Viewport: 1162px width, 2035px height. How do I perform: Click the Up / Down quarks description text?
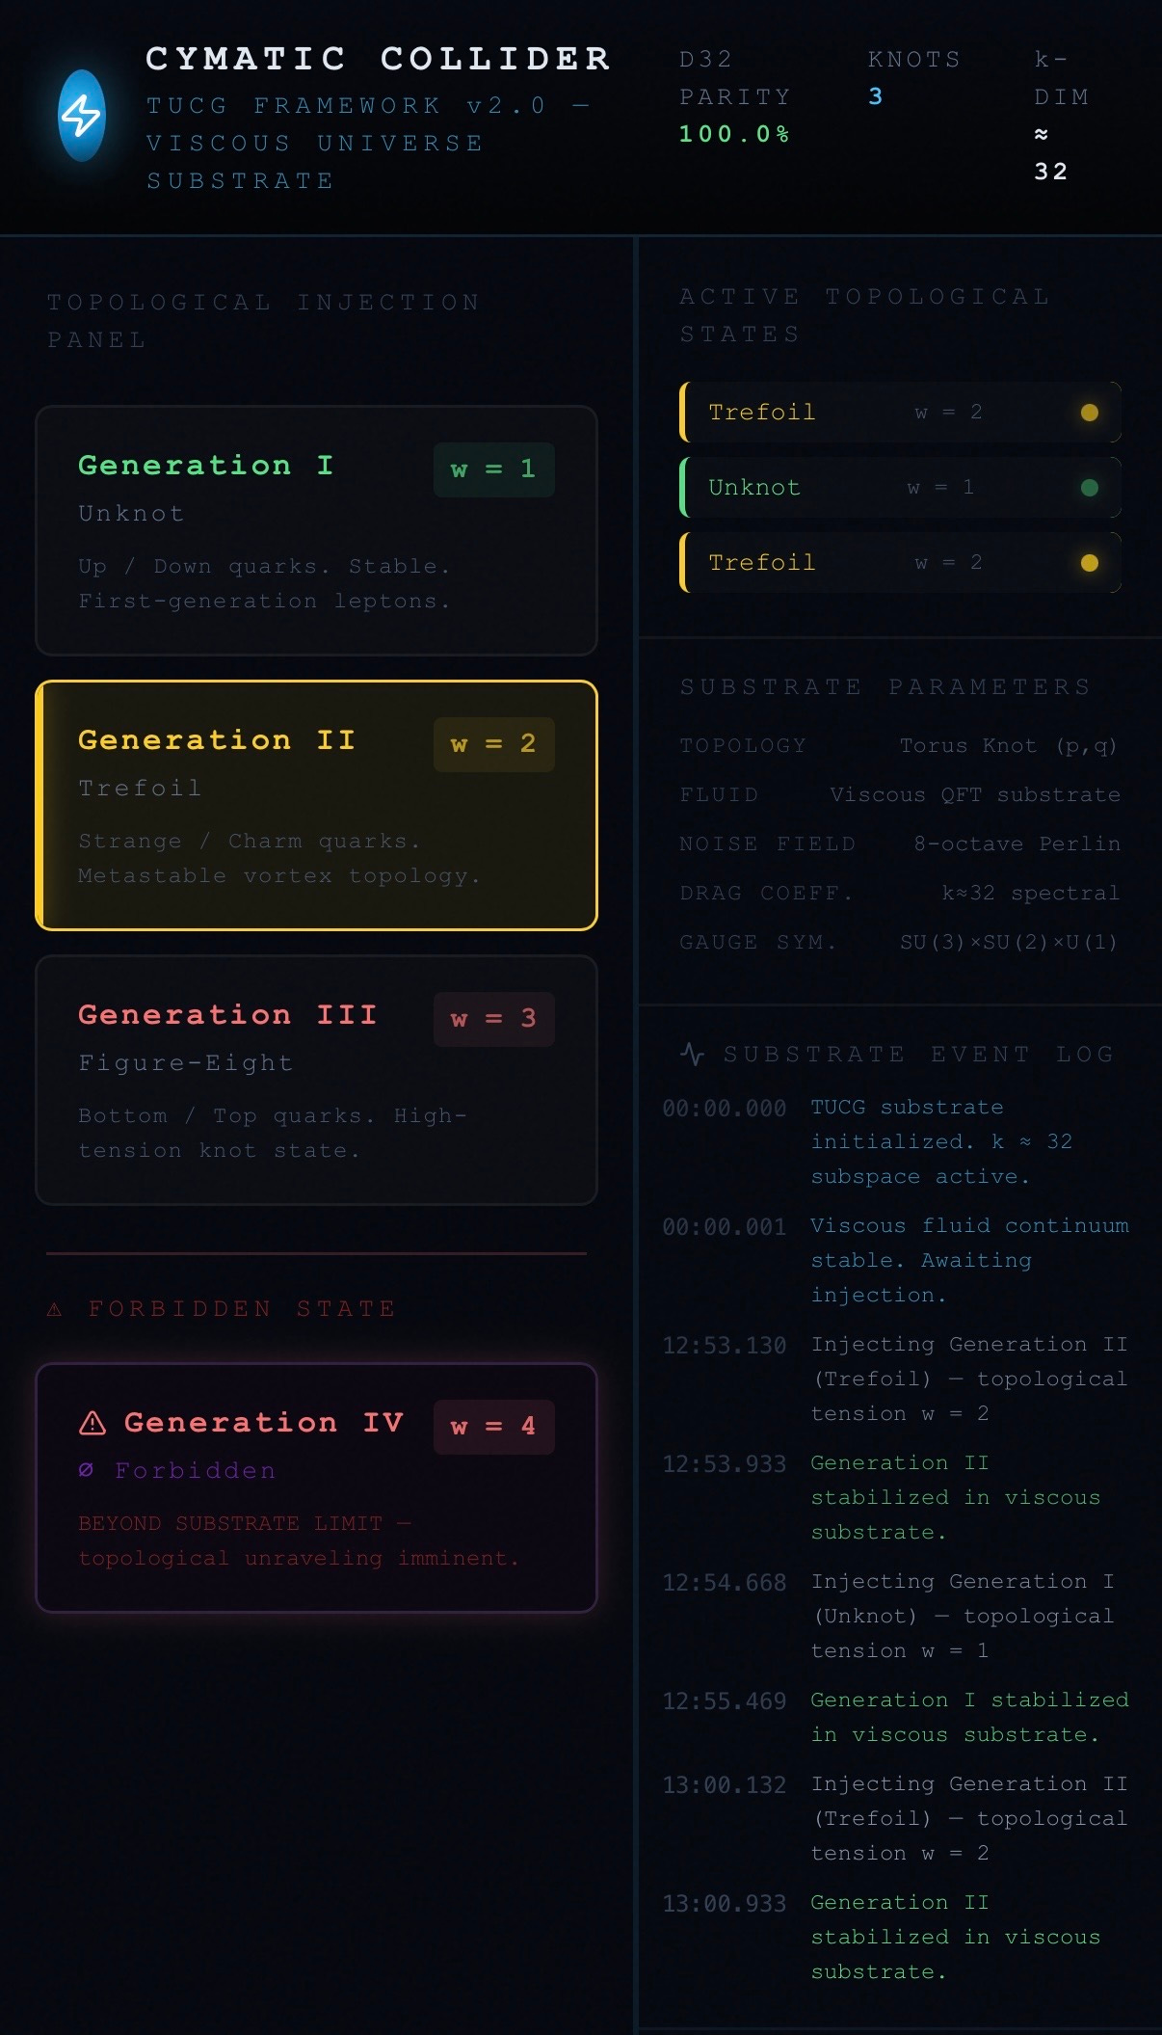265,583
